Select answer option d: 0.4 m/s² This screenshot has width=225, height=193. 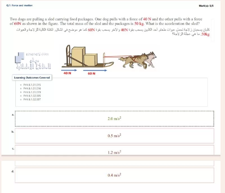(114, 175)
